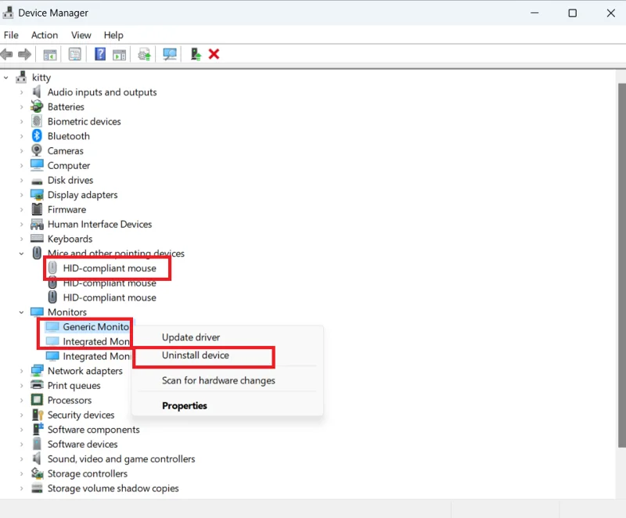Choose Update driver from context menu

[227, 337]
